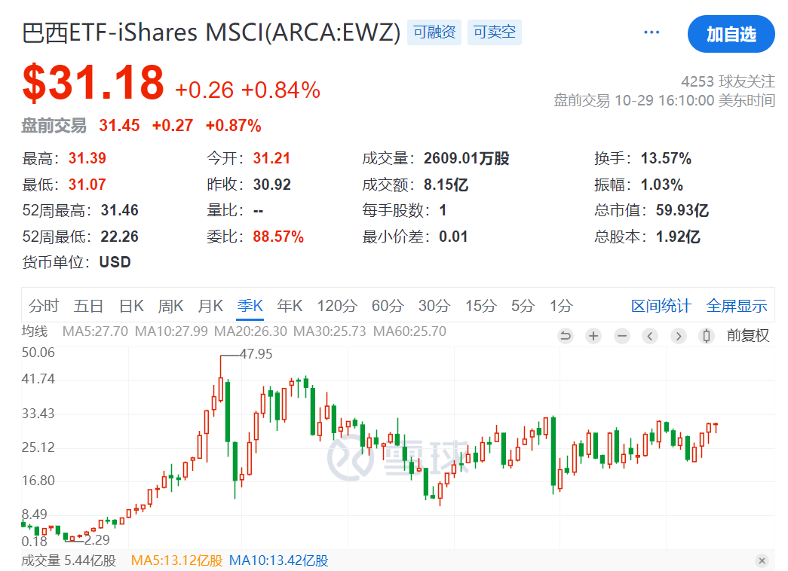This screenshot has height=571, width=788.
Task: Click the 巴西ETF-iShares MSCI title
Action: 211,32
